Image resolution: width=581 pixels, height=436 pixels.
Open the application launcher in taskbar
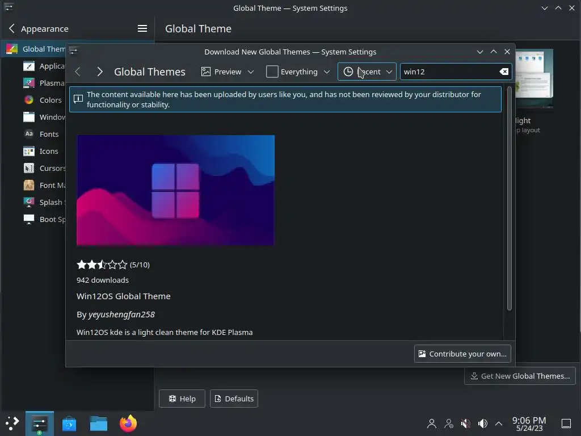click(x=12, y=424)
